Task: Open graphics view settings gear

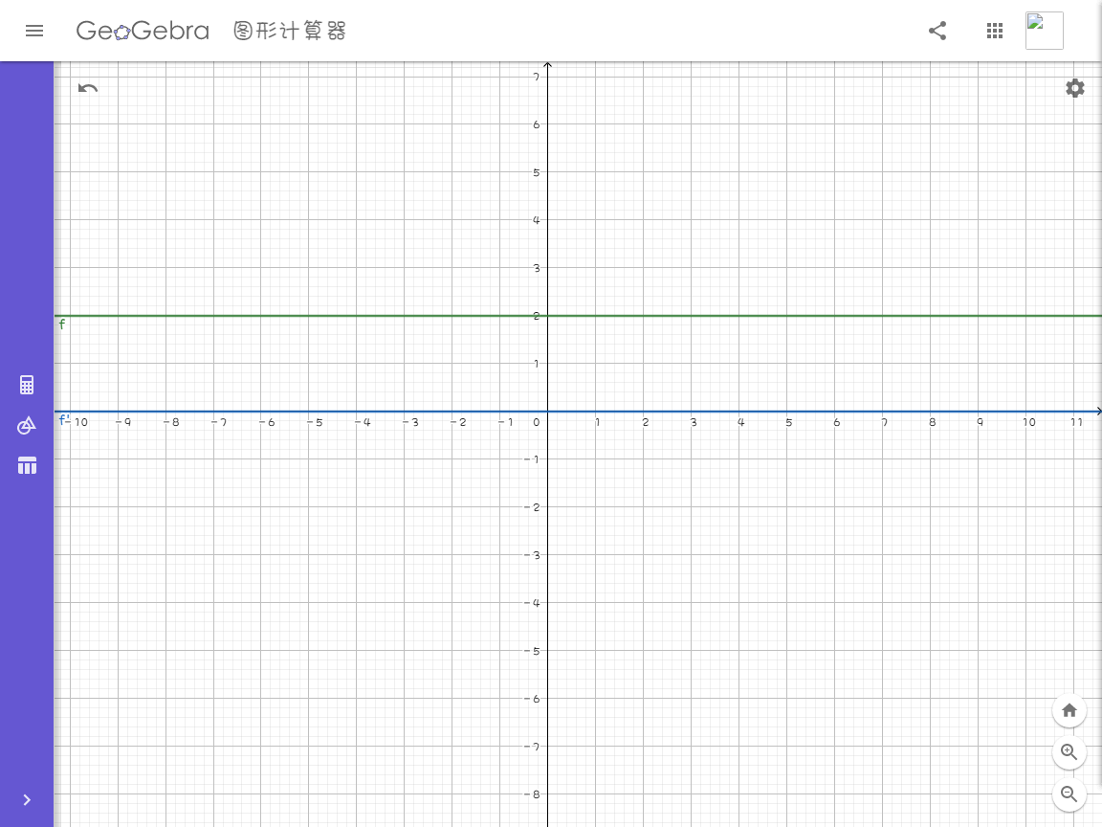Action: (1075, 88)
